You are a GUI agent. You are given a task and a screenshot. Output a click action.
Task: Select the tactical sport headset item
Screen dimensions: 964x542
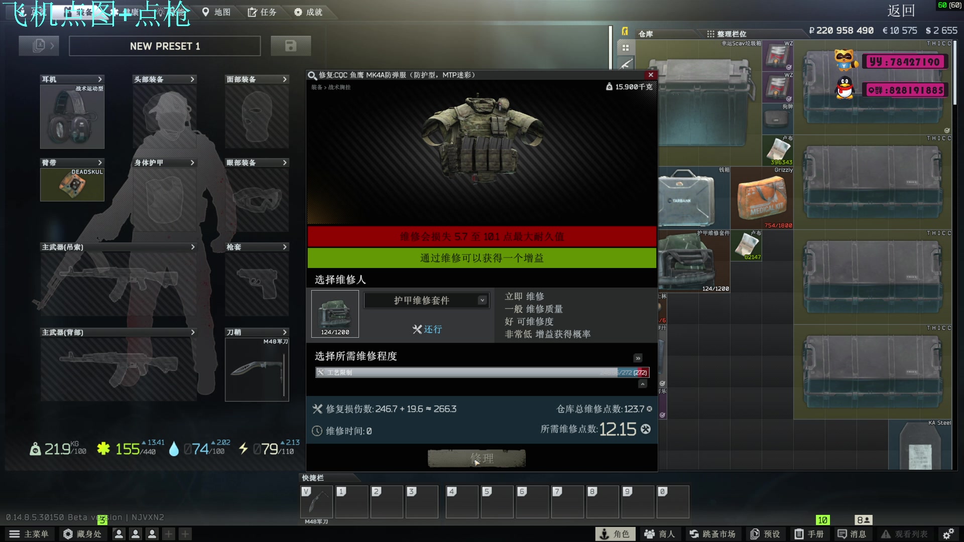72,116
